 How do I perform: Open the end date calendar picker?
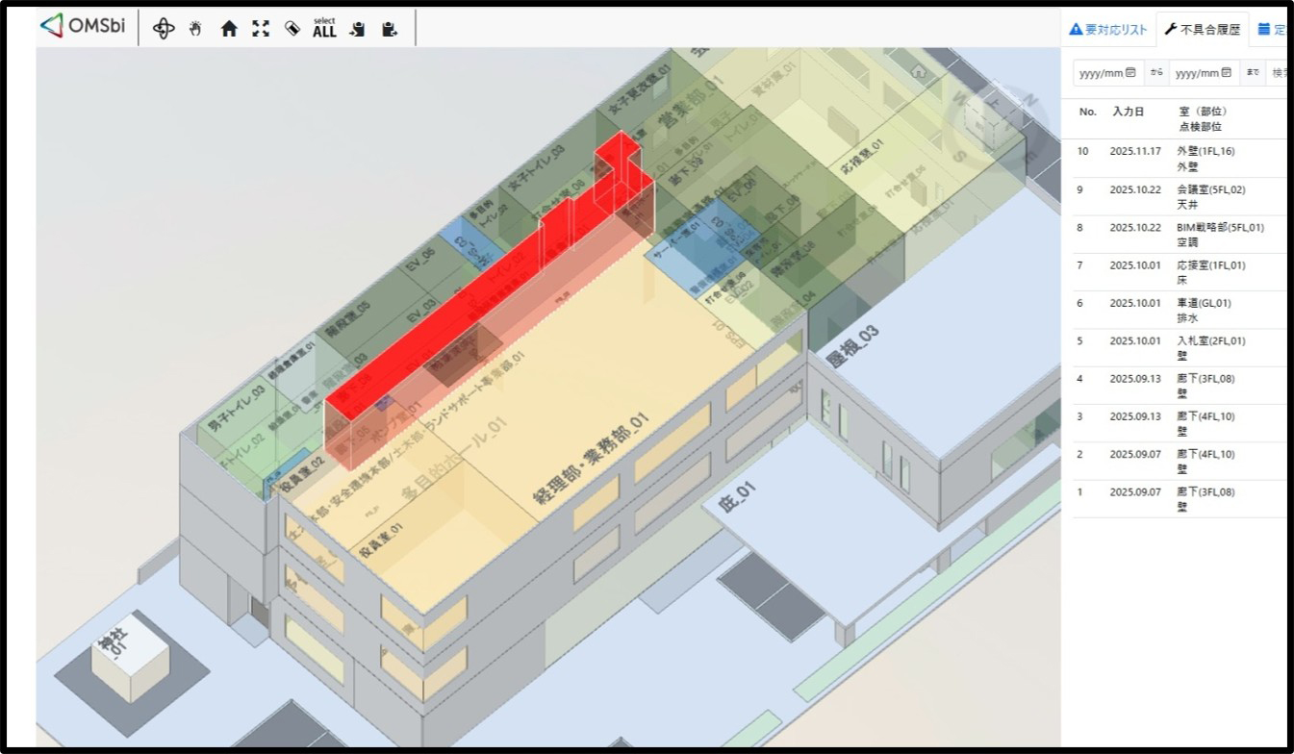[x=1226, y=73]
